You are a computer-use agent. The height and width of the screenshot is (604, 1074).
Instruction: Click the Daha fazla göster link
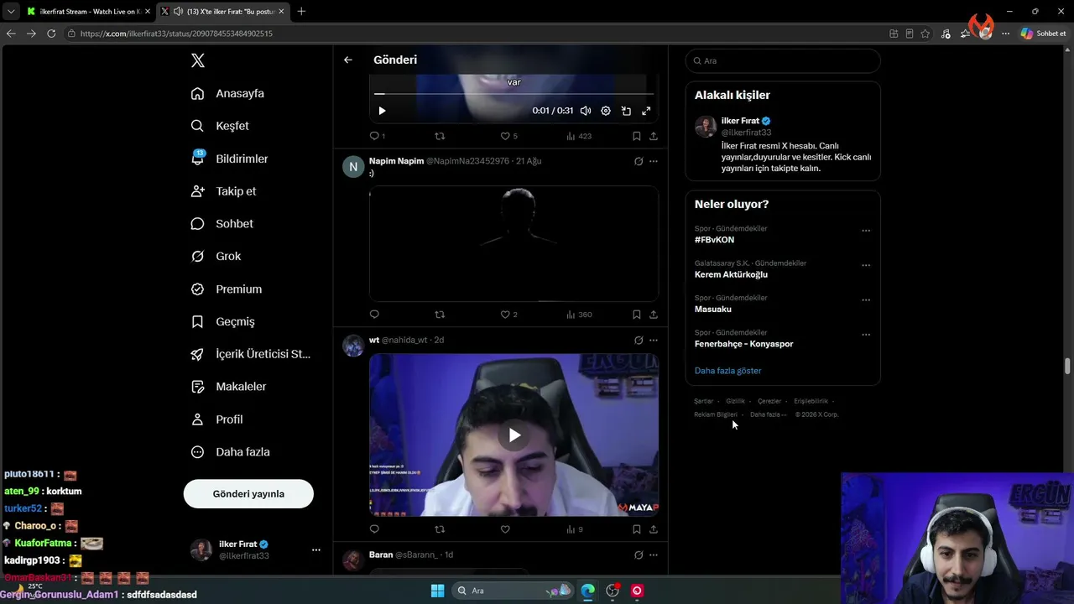coord(727,371)
